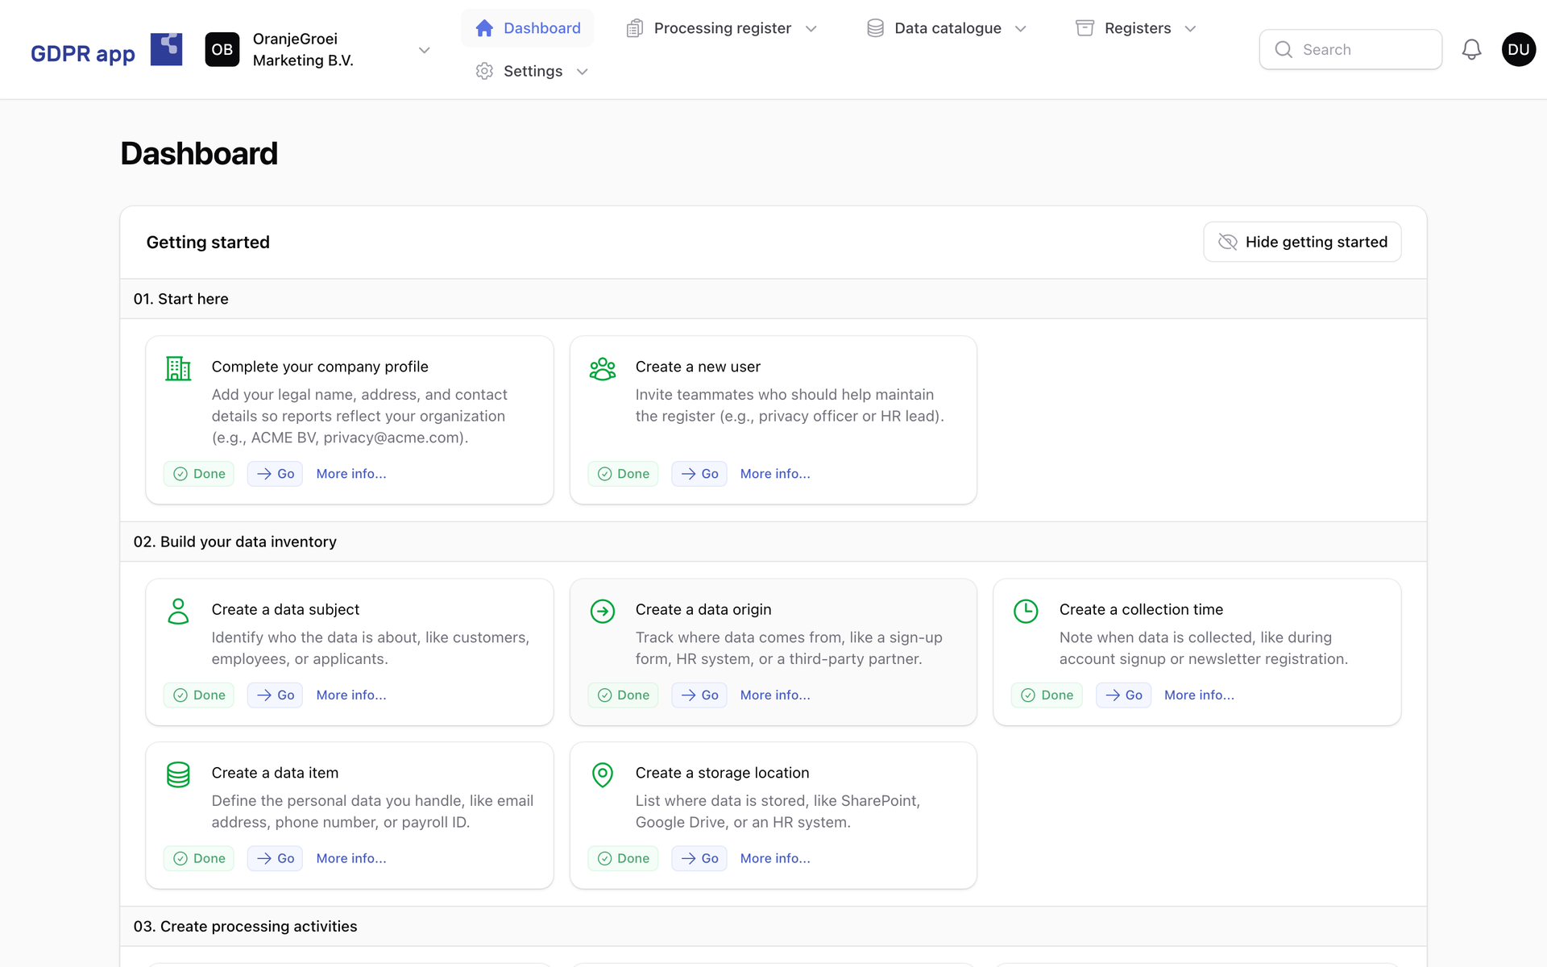Click the collection time clock icon
Screen dimensions: 1547x967
click(x=1026, y=612)
